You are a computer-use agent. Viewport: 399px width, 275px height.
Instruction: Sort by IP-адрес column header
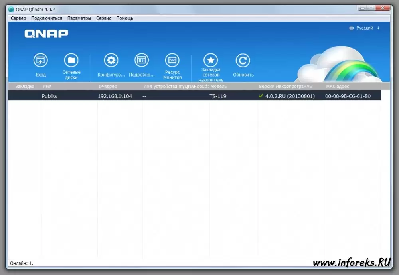pyautogui.click(x=108, y=86)
